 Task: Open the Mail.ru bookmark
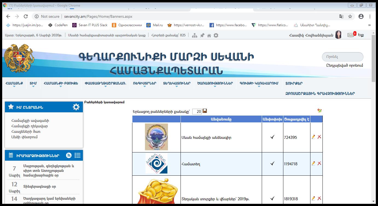(x=155, y=25)
